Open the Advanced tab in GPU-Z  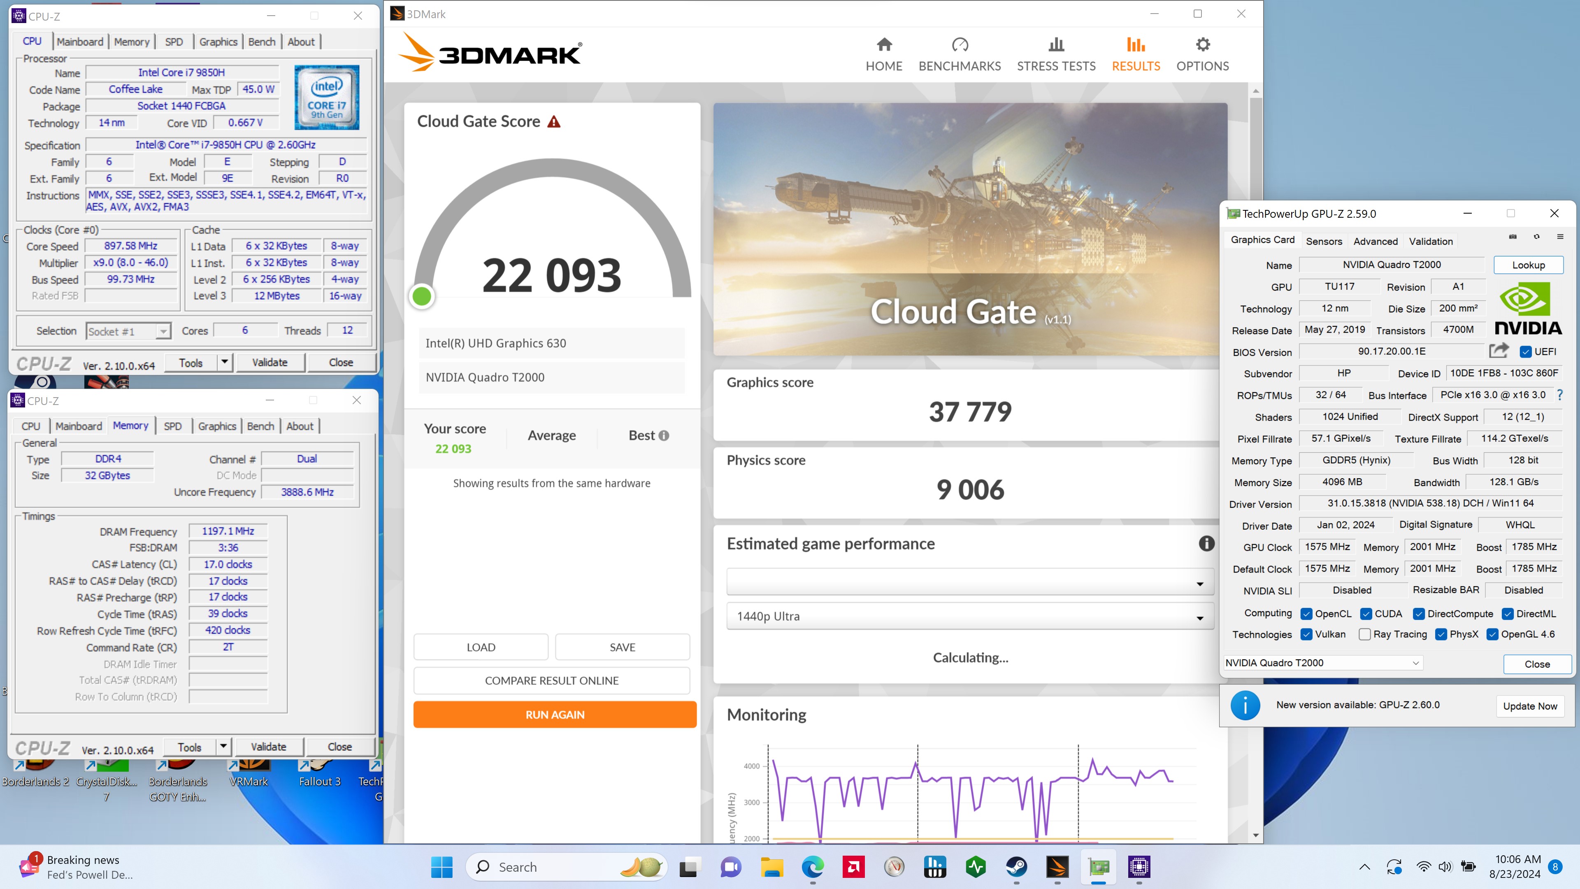(1375, 241)
